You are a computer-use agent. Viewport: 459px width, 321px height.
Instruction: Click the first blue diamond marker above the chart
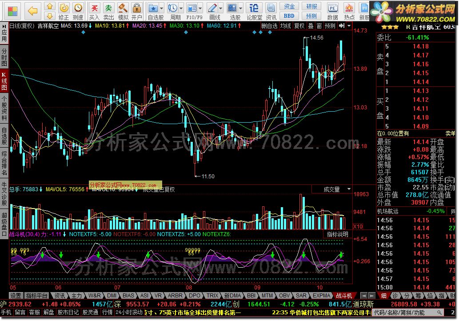(84, 32)
